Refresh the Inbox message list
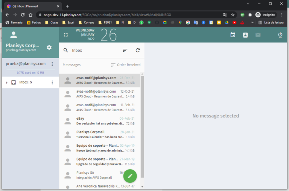 [x=138, y=50]
